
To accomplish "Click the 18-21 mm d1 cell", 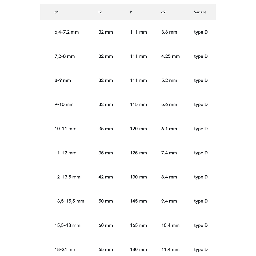I will pos(66,250).
